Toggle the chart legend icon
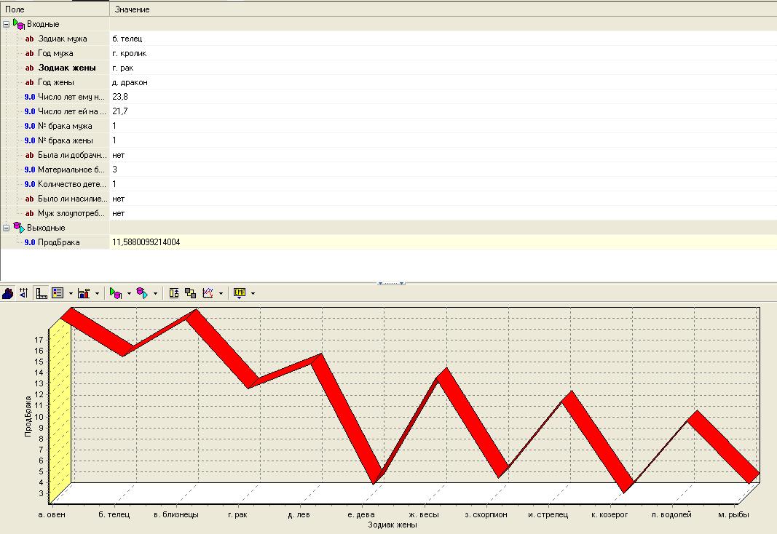Screen dimensions: 777x534 coord(58,293)
